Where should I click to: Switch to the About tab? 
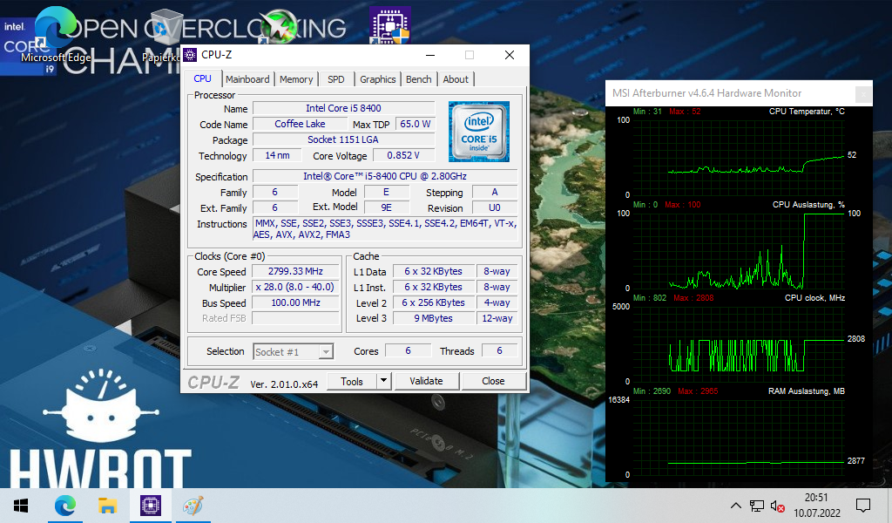(456, 79)
